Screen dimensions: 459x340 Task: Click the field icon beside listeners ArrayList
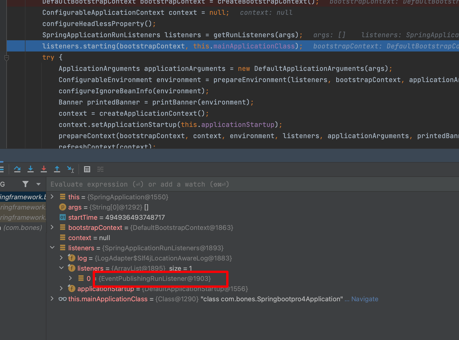(72, 268)
